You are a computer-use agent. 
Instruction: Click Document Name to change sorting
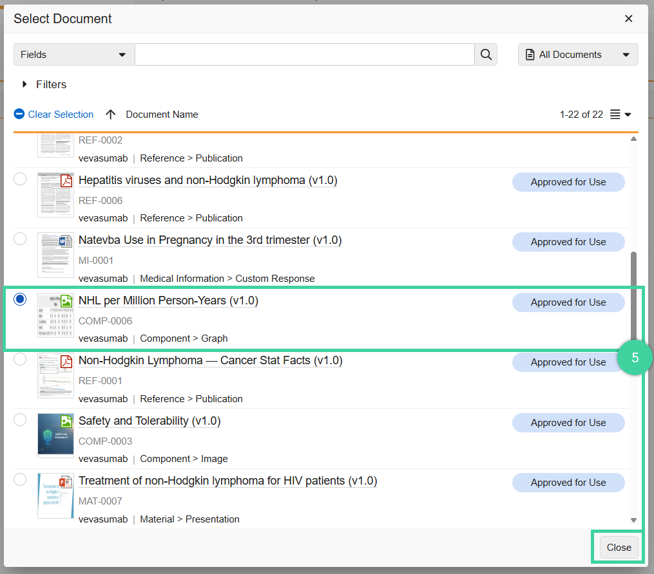click(161, 114)
